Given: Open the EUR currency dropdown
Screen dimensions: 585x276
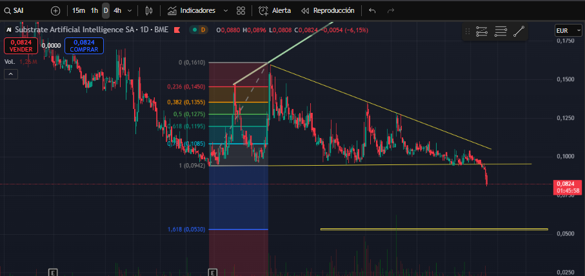Looking at the screenshot, I should coord(568,30).
